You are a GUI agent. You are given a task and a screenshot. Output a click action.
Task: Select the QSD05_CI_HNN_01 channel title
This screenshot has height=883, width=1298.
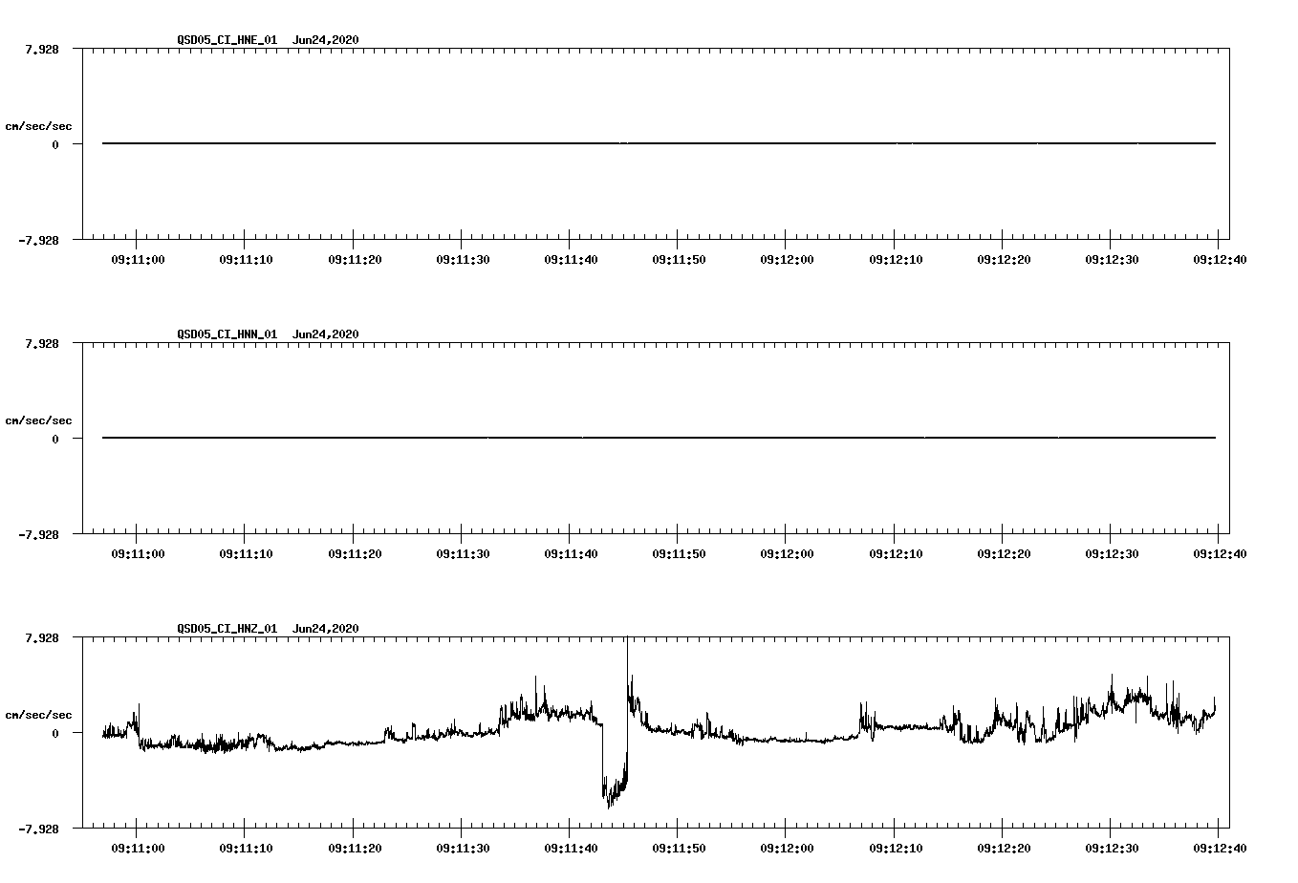(227, 334)
